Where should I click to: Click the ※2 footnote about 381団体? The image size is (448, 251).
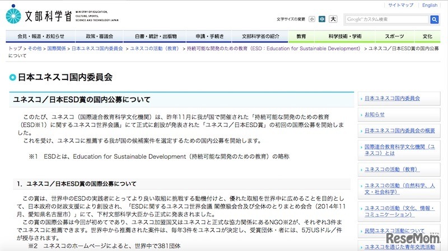(x=104, y=246)
